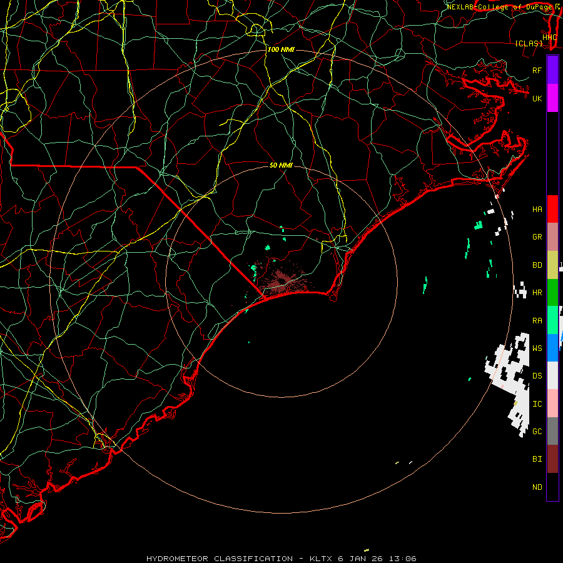Select the pink IC legend swatch
Viewport: 563px width, 563px height.
(552, 403)
